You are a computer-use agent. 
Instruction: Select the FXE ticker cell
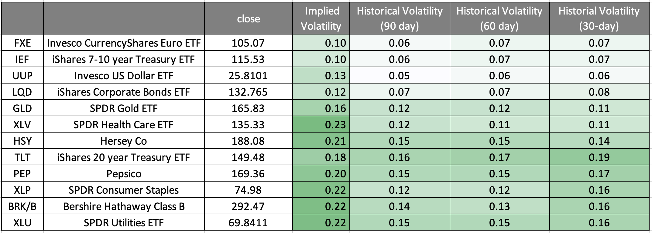click(22, 43)
